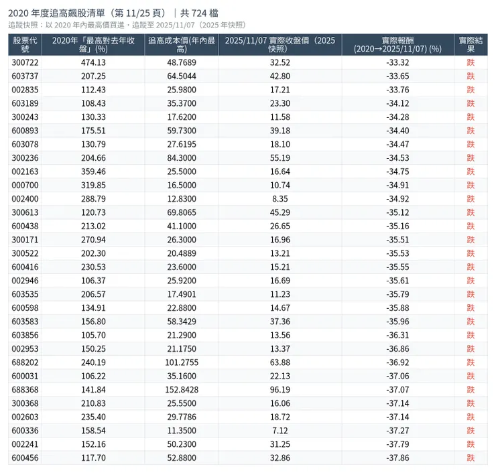Click cost price 84.3000
The image size is (496, 473).
pos(182,157)
